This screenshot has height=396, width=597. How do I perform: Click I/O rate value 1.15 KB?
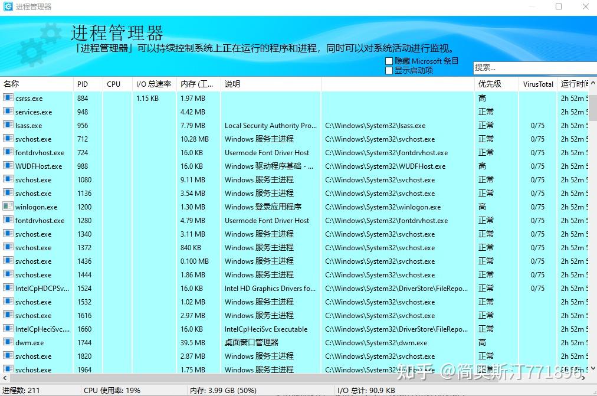pos(147,98)
